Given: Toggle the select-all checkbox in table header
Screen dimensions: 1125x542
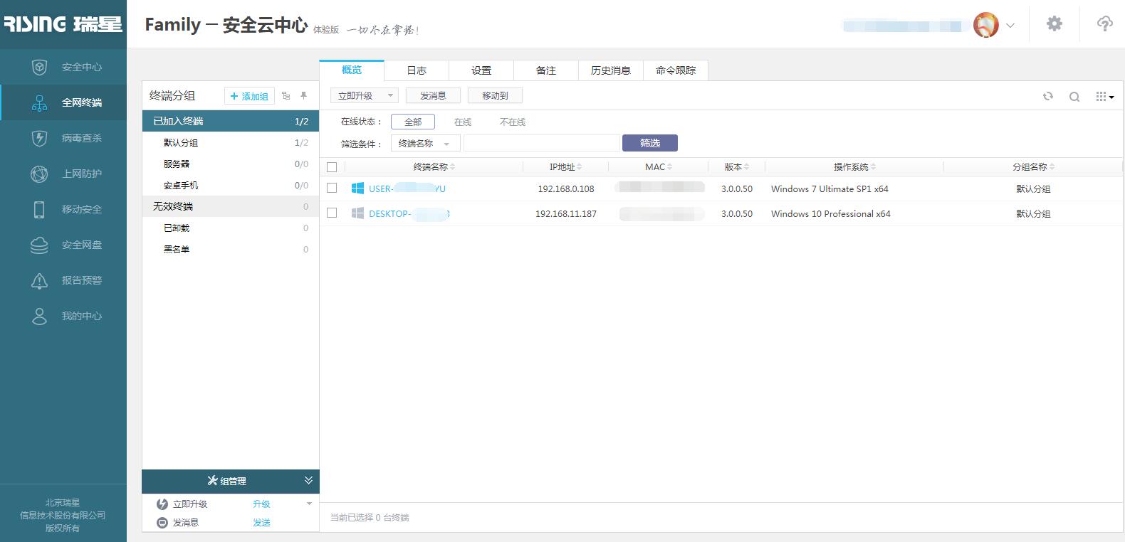Looking at the screenshot, I should (332, 167).
